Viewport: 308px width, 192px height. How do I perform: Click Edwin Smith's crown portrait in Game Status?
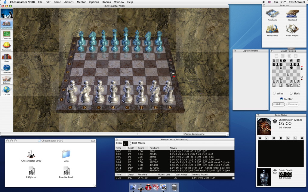(264, 177)
